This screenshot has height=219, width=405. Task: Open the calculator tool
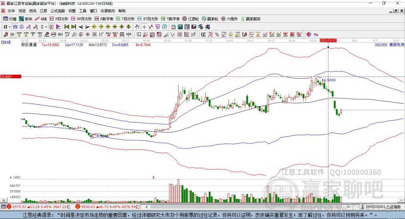click(180, 27)
